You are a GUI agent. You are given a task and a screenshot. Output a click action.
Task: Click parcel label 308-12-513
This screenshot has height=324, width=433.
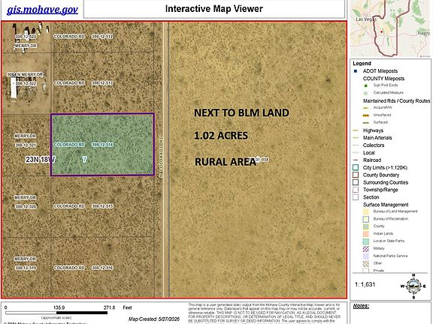102,83
